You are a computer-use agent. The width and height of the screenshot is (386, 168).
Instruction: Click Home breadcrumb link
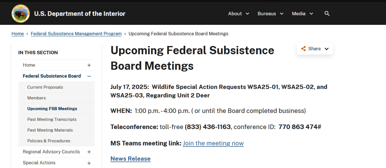(x=18, y=34)
